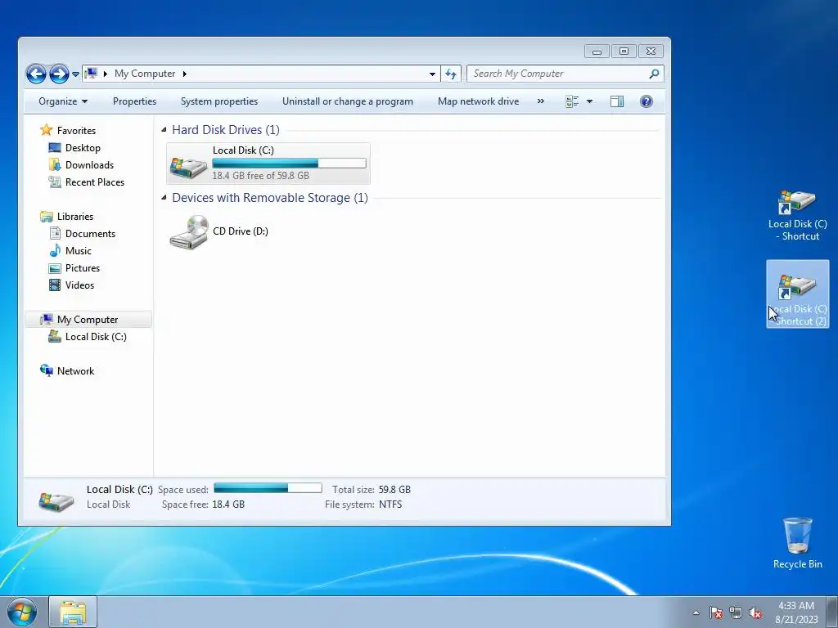Select My Computer in navigation pane
This screenshot has width=838, height=628.
[88, 320]
